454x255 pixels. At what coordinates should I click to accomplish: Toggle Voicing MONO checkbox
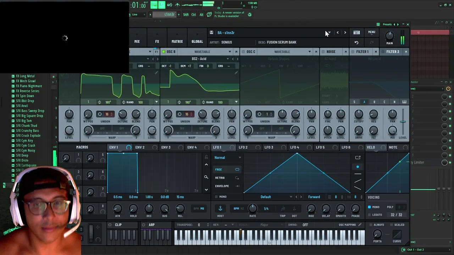369,207
